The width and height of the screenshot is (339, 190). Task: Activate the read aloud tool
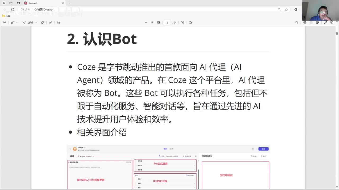50,22
